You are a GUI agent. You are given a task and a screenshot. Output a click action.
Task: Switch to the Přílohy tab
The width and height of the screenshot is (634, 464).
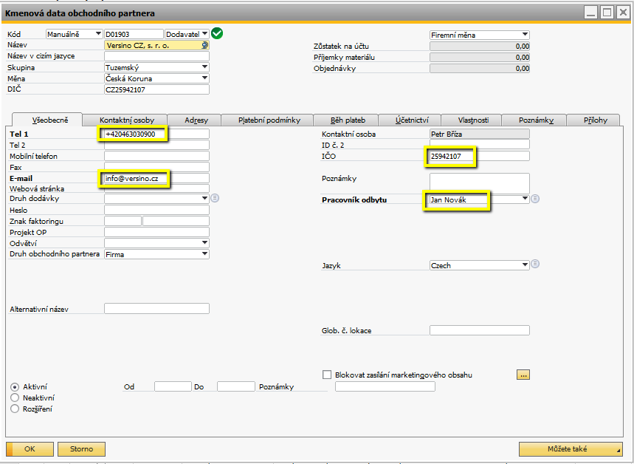tap(595, 120)
